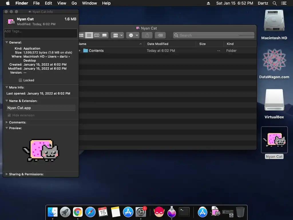Open Notification Center list icon
Image resolution: width=293 pixels, height=220 pixels.
(284, 3)
